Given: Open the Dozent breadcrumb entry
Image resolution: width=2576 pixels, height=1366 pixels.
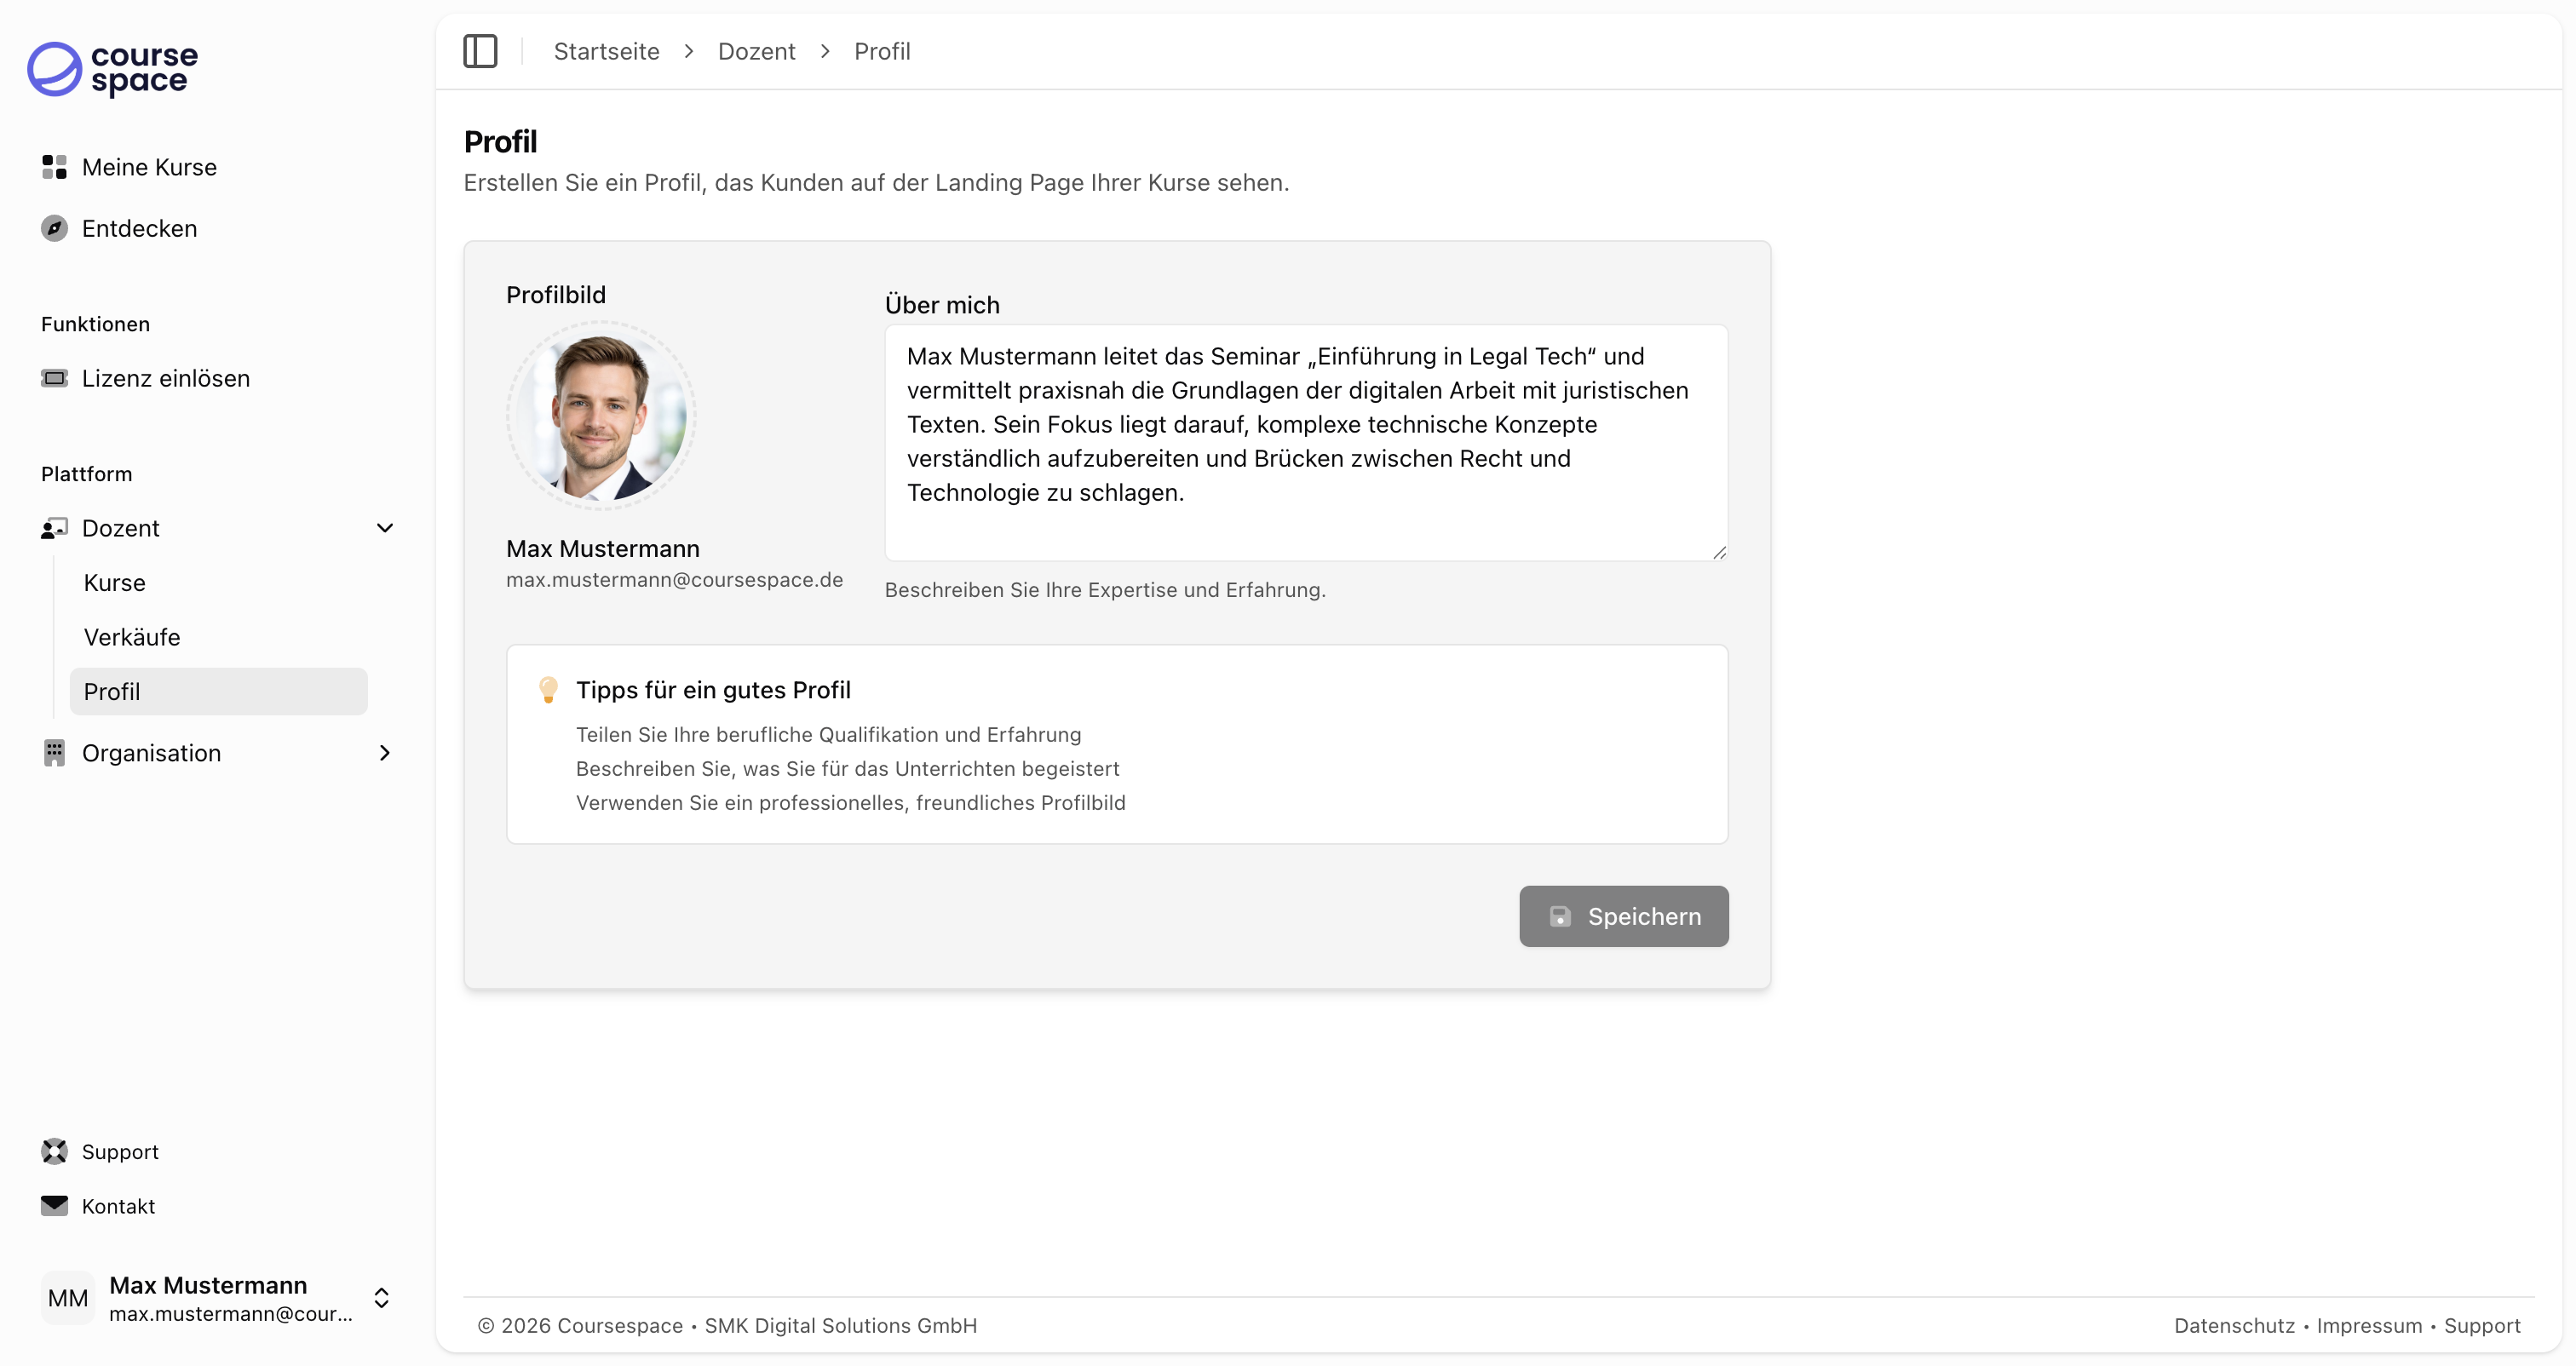Looking at the screenshot, I should coord(756,51).
